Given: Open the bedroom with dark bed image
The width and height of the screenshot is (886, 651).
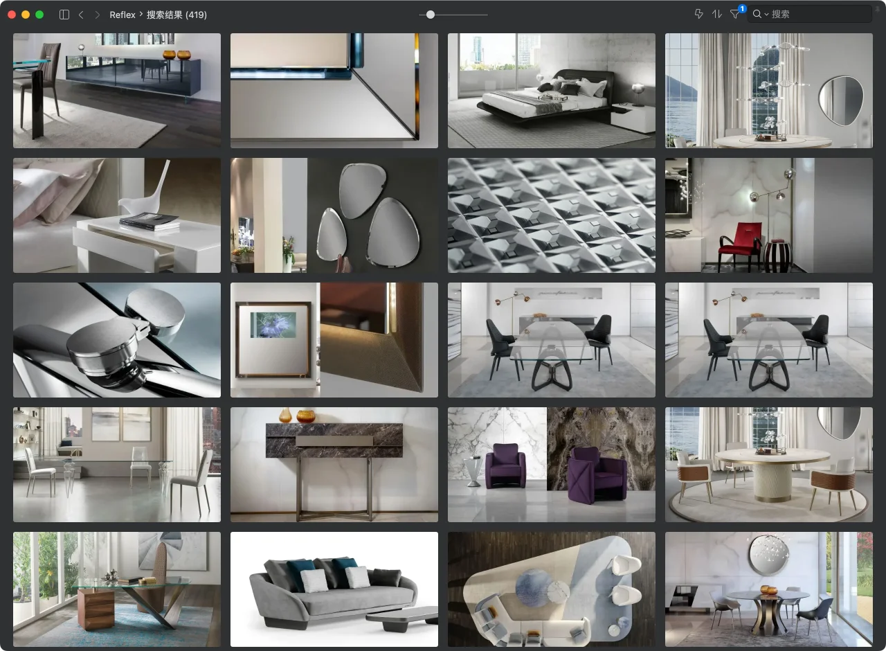Looking at the screenshot, I should [x=552, y=91].
